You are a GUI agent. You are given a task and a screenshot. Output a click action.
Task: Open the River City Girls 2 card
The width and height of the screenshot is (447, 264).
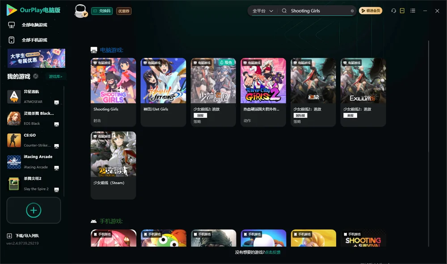click(x=263, y=92)
